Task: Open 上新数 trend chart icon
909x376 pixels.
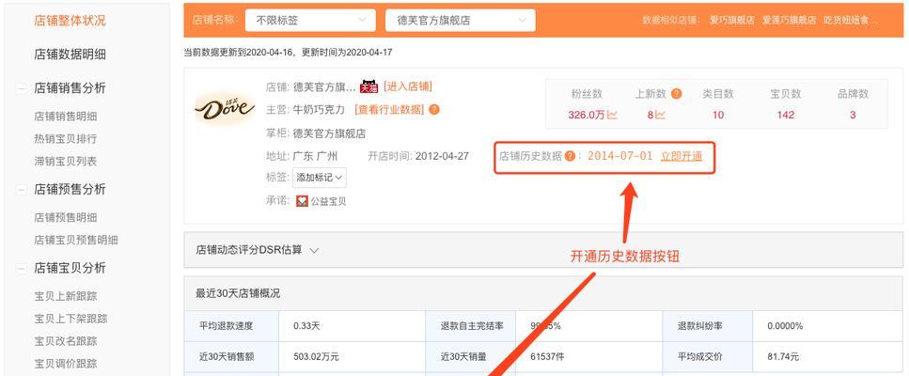Action: point(660,115)
